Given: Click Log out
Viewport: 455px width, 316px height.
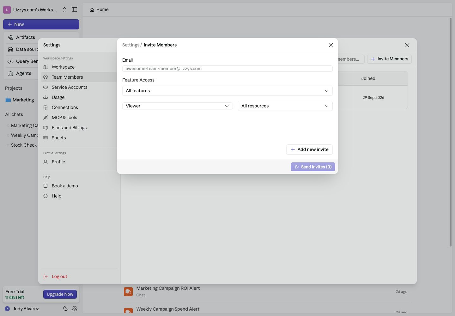Looking at the screenshot, I should click(x=59, y=276).
